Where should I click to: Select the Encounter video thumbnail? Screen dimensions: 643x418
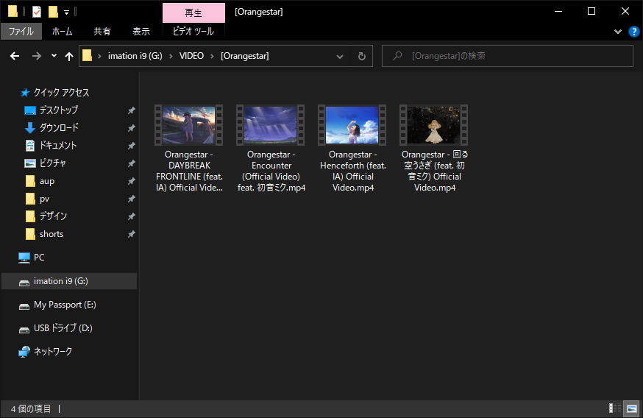(270, 124)
